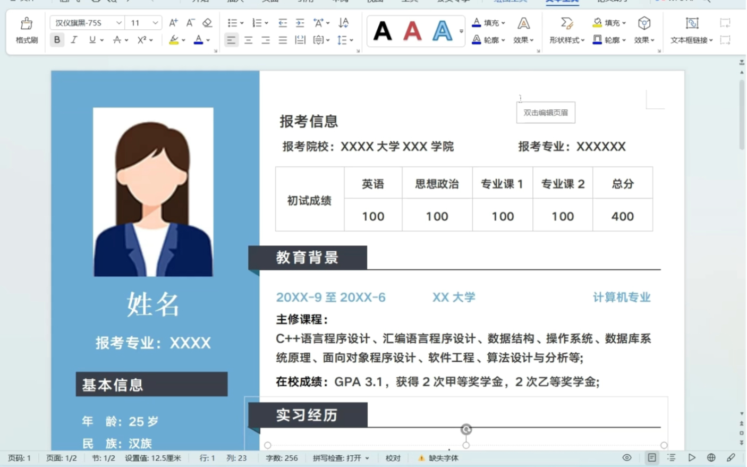Screen dimensions: 747x467
Task: Expand the WordArt preset gallery arrow
Action: [461, 31]
